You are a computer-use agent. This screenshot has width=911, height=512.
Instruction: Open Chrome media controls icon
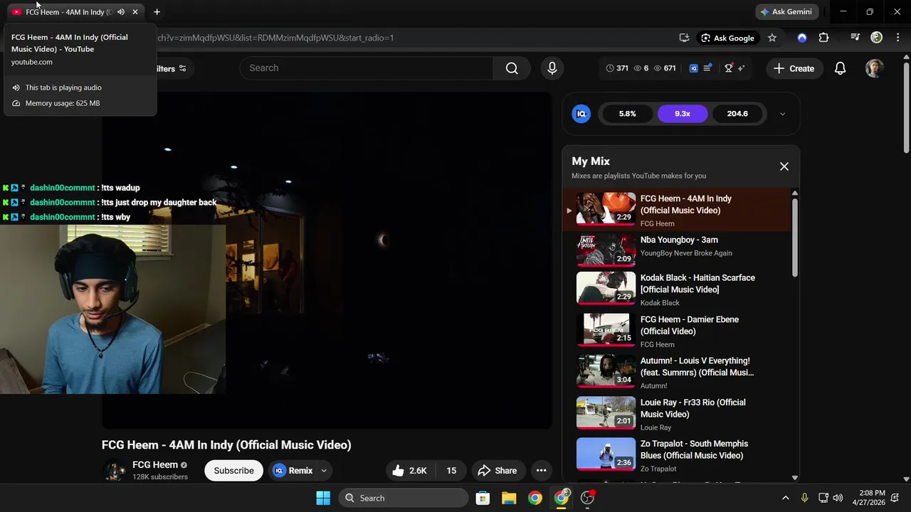855,38
